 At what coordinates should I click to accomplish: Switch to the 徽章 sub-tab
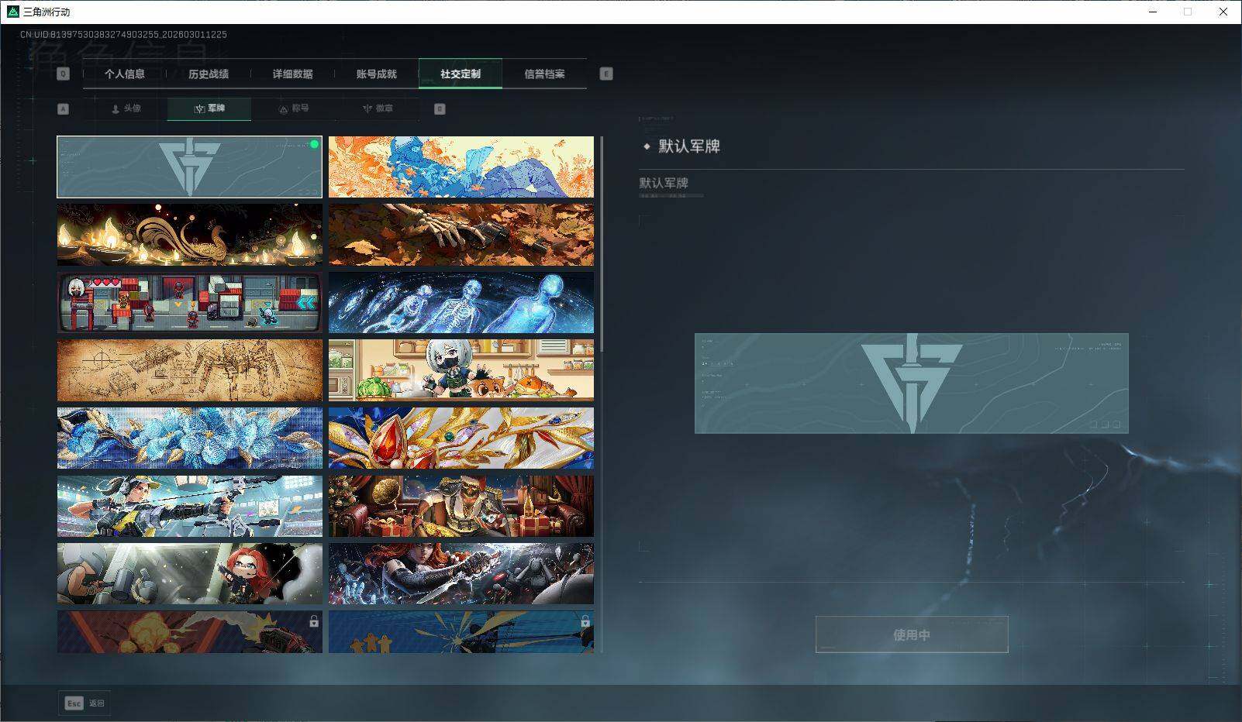pos(378,109)
